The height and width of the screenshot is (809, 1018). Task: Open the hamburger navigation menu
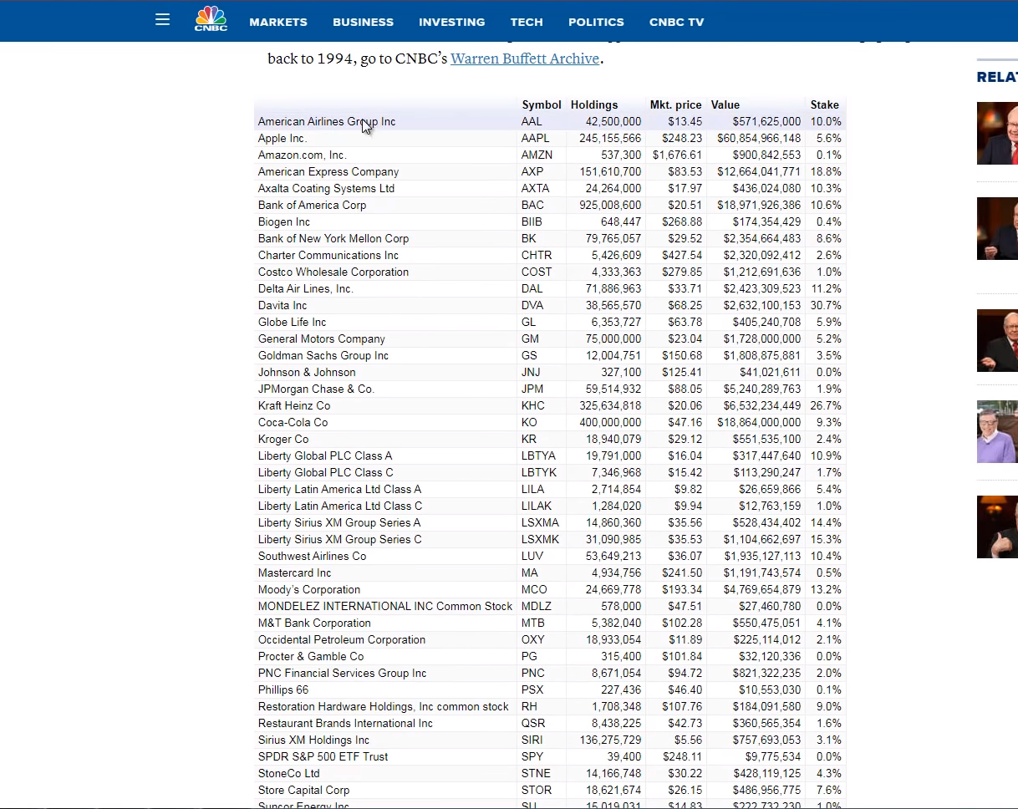click(162, 19)
